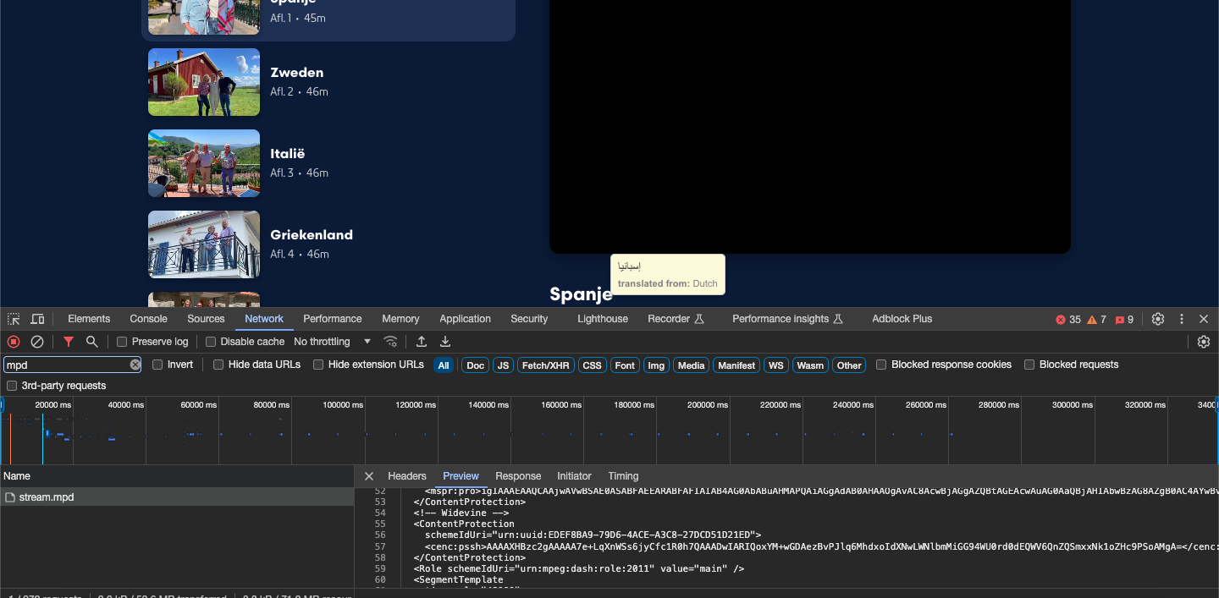Check the Disable cache checkbox
This screenshot has height=598, width=1219.
pyautogui.click(x=211, y=342)
